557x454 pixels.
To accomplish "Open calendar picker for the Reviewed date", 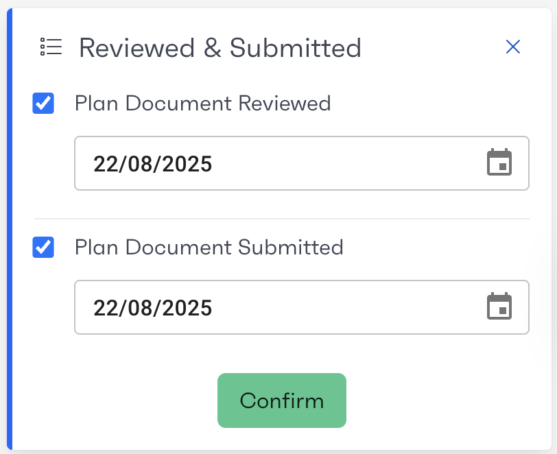I will click(x=499, y=163).
